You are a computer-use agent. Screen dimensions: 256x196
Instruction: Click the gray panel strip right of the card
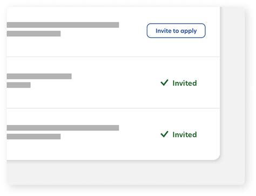(232, 90)
